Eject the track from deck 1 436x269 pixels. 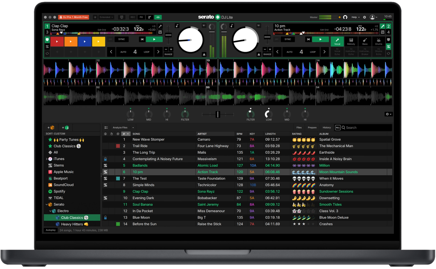pos(204,54)
